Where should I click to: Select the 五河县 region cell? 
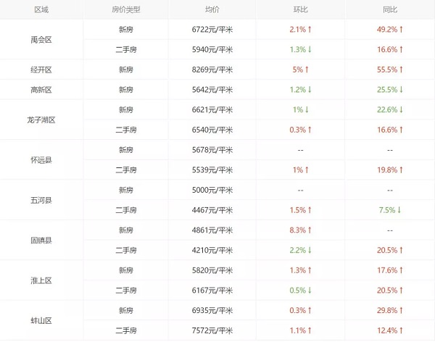tap(41, 200)
